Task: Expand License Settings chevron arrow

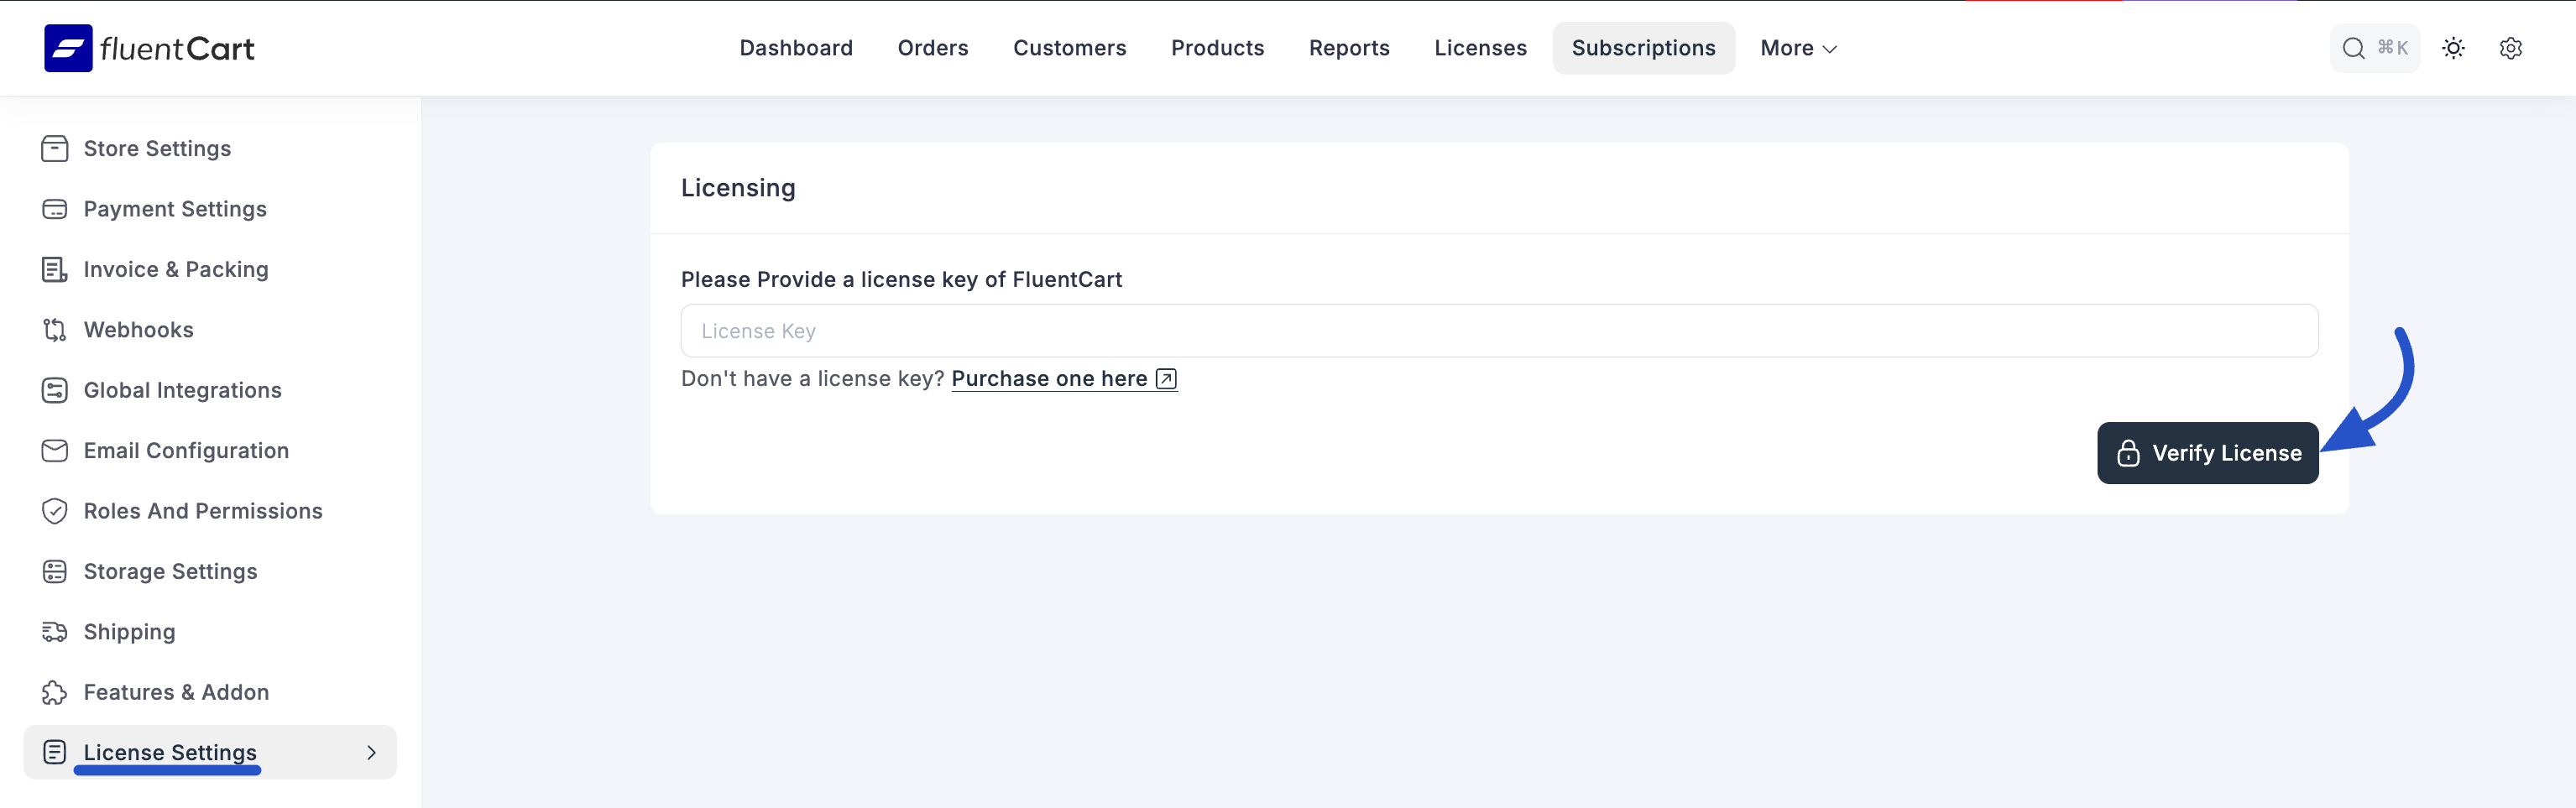Action: click(371, 752)
